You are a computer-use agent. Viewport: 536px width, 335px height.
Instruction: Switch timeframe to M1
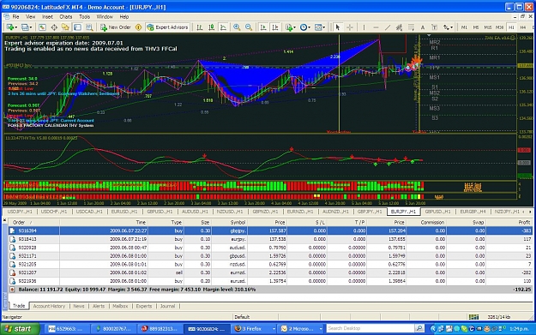464,27
